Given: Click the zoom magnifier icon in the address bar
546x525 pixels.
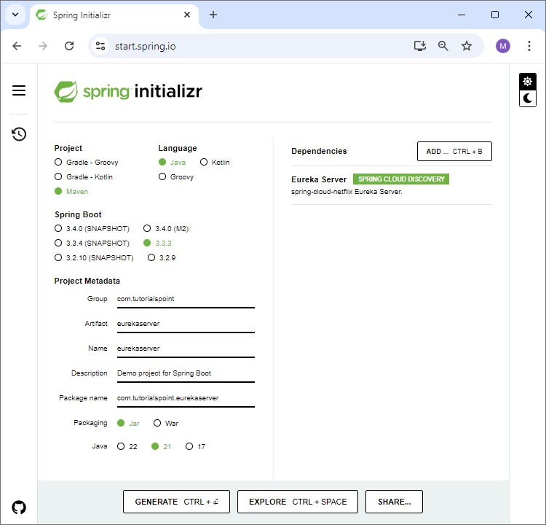Looking at the screenshot, I should click(443, 46).
